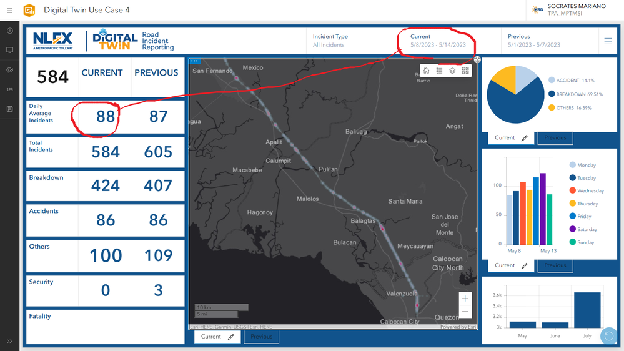Image resolution: width=624 pixels, height=351 pixels.
Task: Toggle Monday series in bar chart legend
Action: coord(583,165)
